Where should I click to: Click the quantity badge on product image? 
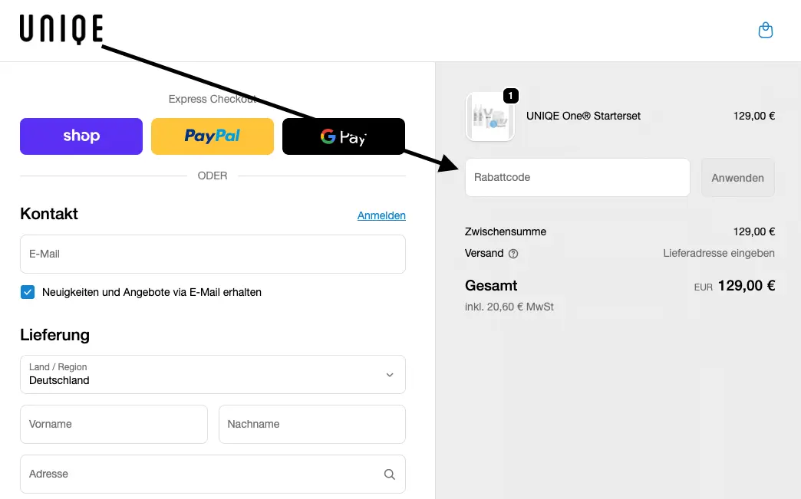coord(511,96)
